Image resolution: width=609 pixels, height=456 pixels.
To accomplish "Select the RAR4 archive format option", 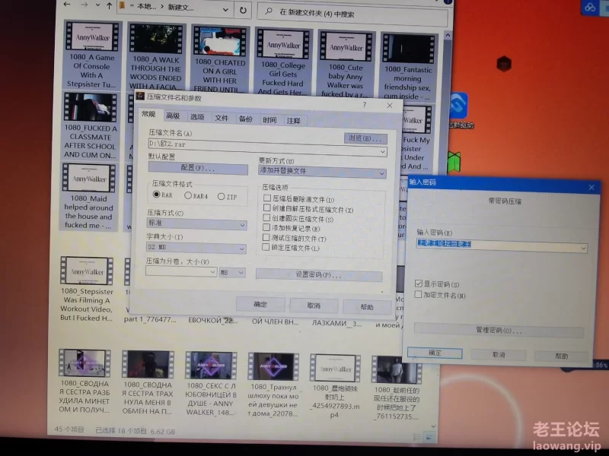I will coord(186,196).
